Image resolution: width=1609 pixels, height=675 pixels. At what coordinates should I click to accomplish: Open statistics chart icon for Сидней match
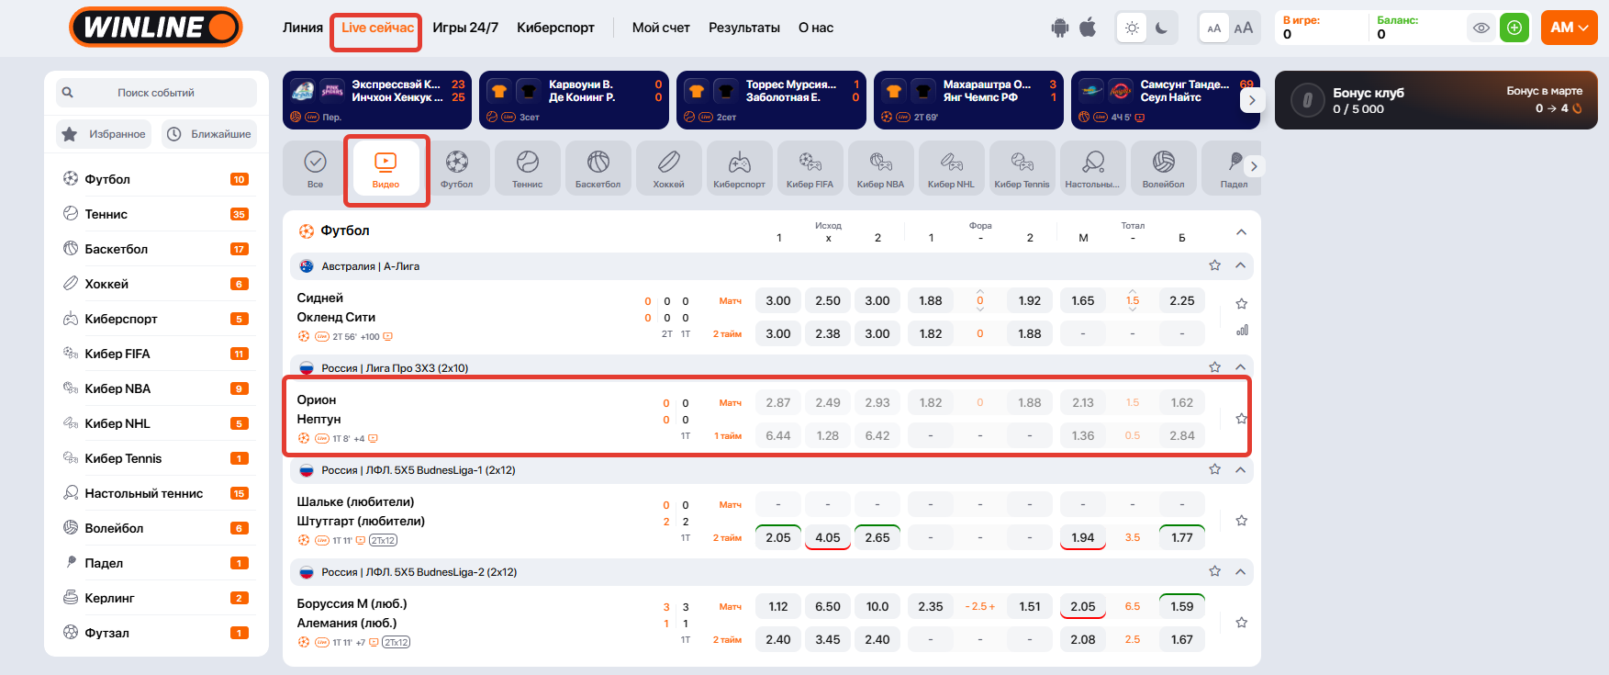[1242, 331]
